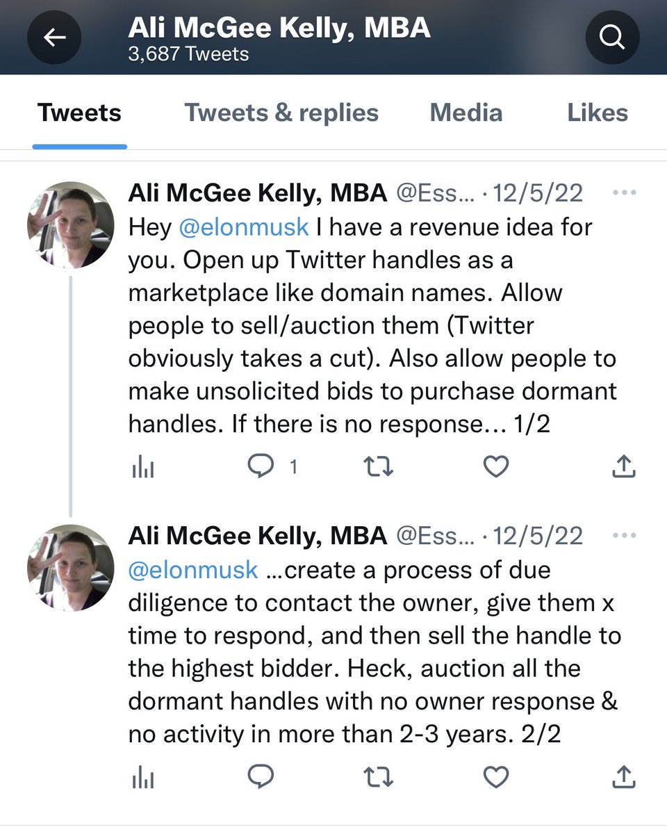Share the 2/2 tweet
This screenshot has width=667, height=834.
click(x=623, y=776)
